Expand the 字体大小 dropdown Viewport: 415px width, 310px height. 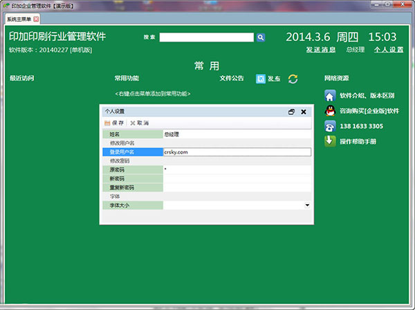pyautogui.click(x=306, y=206)
